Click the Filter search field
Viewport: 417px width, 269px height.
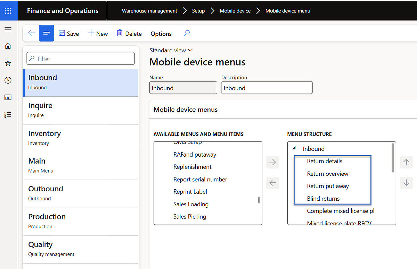coord(80,58)
